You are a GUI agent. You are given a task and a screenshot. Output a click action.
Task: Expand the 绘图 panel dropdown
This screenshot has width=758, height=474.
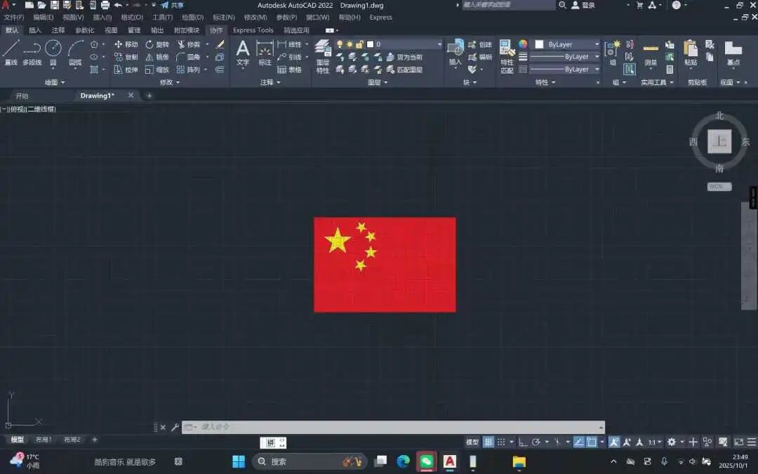tap(55, 81)
